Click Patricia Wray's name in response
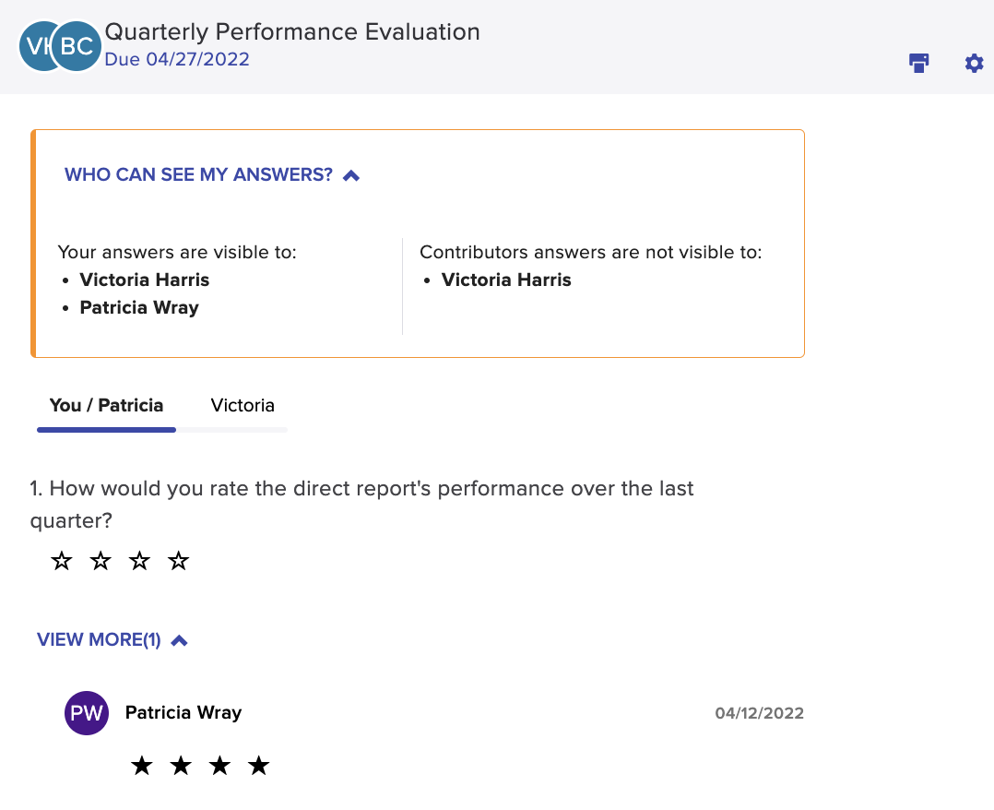Viewport: 994px width, 810px height. click(x=183, y=712)
